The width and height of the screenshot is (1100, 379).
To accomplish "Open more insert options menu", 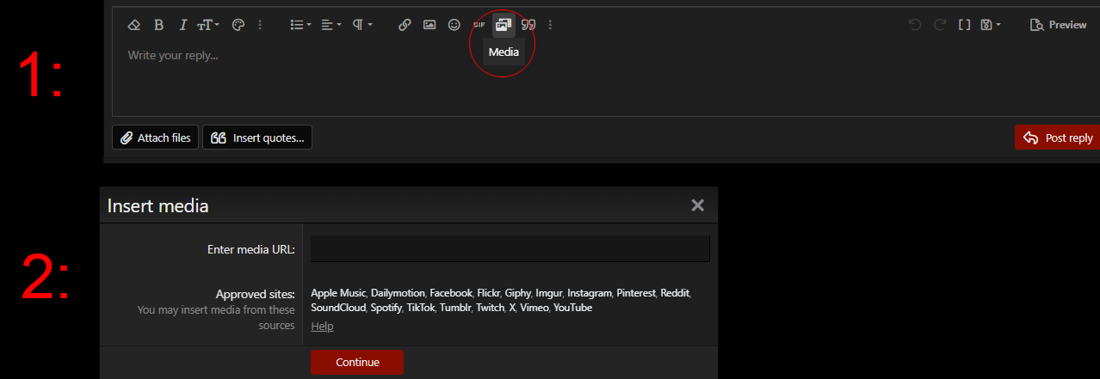I will coord(550,25).
